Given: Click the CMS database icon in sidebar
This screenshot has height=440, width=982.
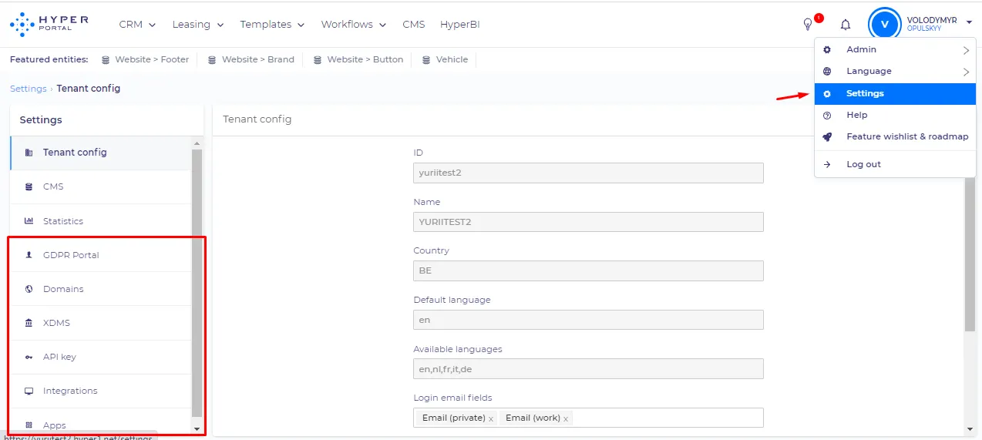Looking at the screenshot, I should pos(29,186).
